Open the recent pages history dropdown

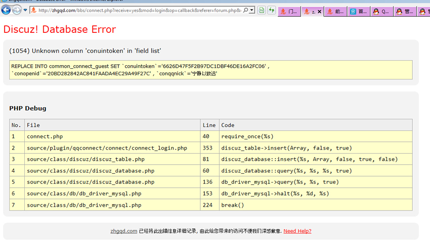click(x=25, y=10)
